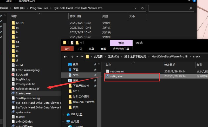Screen dimensions: 208x127
Task: Click the properties checkmark icon in crack title bar
Action: (x=72, y=43)
